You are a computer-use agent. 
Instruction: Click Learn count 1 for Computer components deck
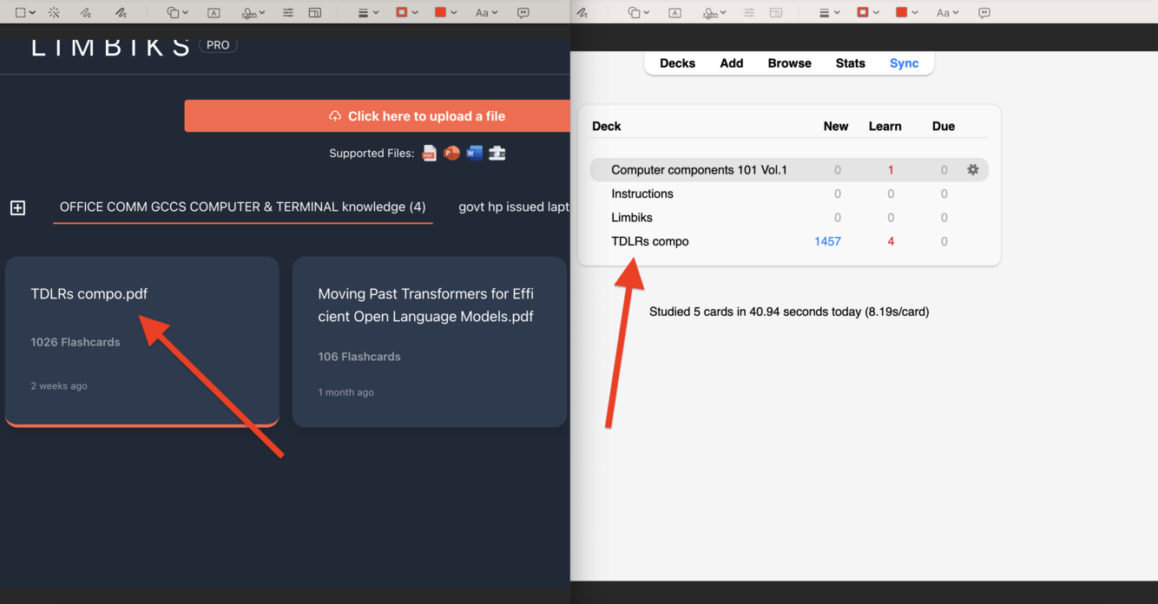[891, 170]
